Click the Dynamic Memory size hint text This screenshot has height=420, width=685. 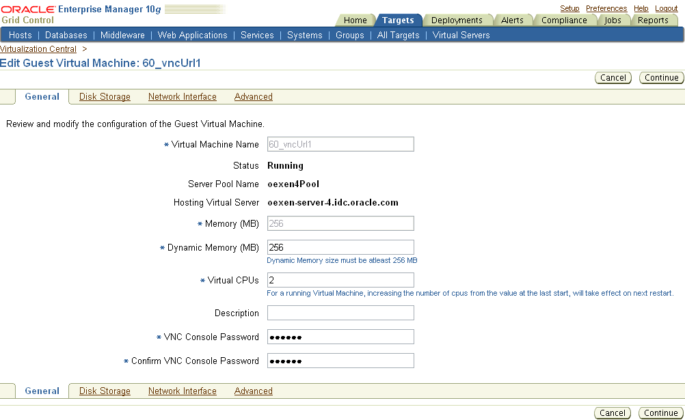342,260
